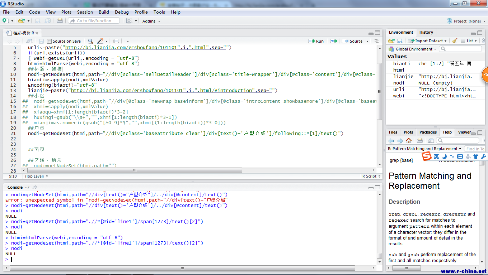Click the editor toolbar save document icon
Image resolution: width=488 pixels, height=275 pixels.
(x=41, y=41)
